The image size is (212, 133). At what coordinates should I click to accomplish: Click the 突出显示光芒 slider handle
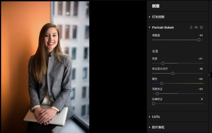173,73
